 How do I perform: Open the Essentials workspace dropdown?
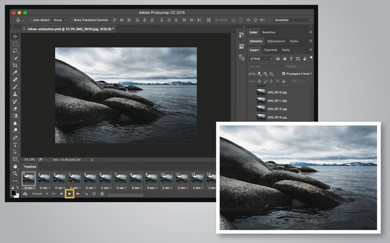click(293, 20)
